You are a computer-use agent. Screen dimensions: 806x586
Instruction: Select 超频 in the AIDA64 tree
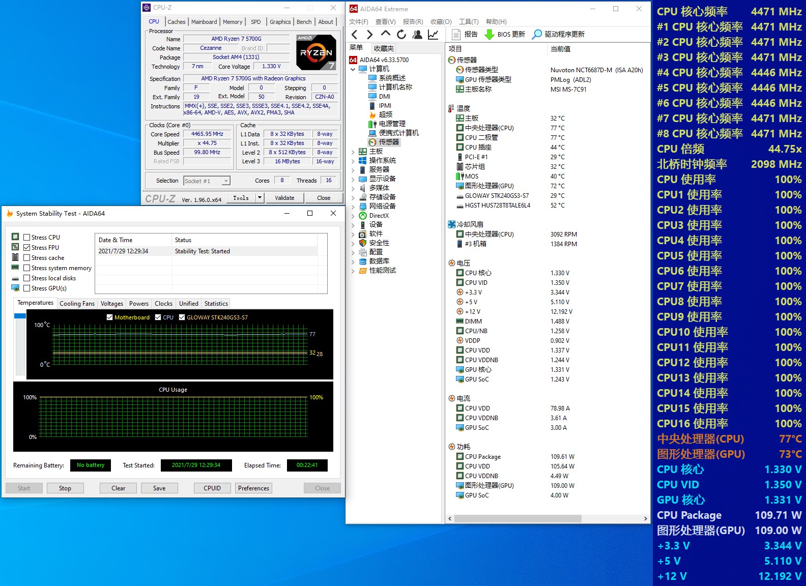pyautogui.click(x=385, y=114)
